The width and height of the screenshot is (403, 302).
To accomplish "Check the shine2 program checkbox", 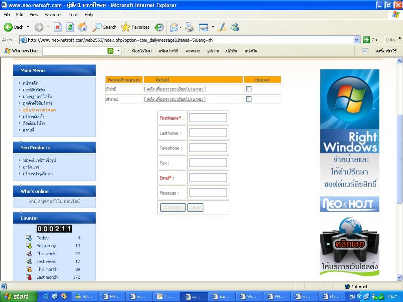I will click(249, 99).
